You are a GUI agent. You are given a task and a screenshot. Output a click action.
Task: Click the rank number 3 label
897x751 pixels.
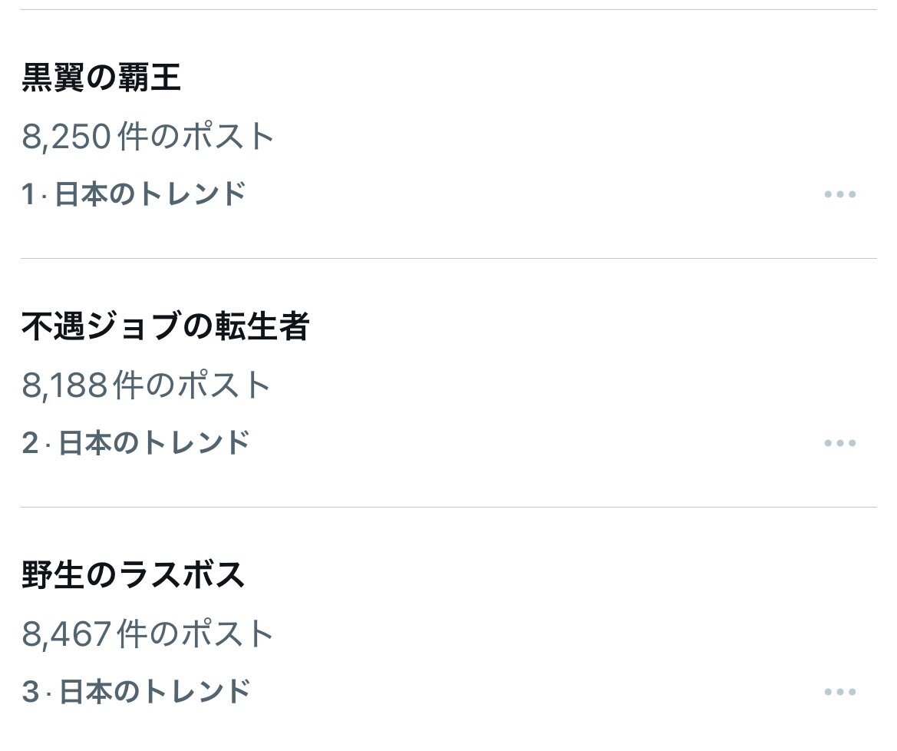point(30,692)
